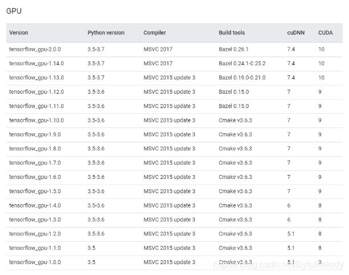Click the blog.csdn.net watermark link
This screenshot has height=275, width=349.
[x=278, y=265]
